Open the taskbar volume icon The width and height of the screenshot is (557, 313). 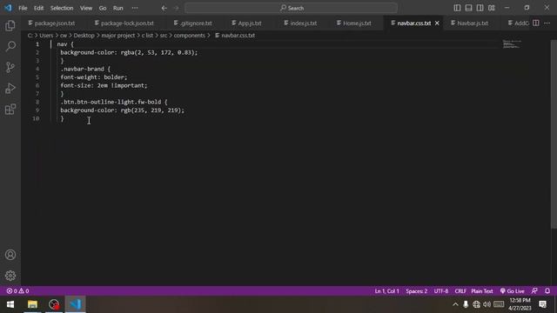(487, 304)
